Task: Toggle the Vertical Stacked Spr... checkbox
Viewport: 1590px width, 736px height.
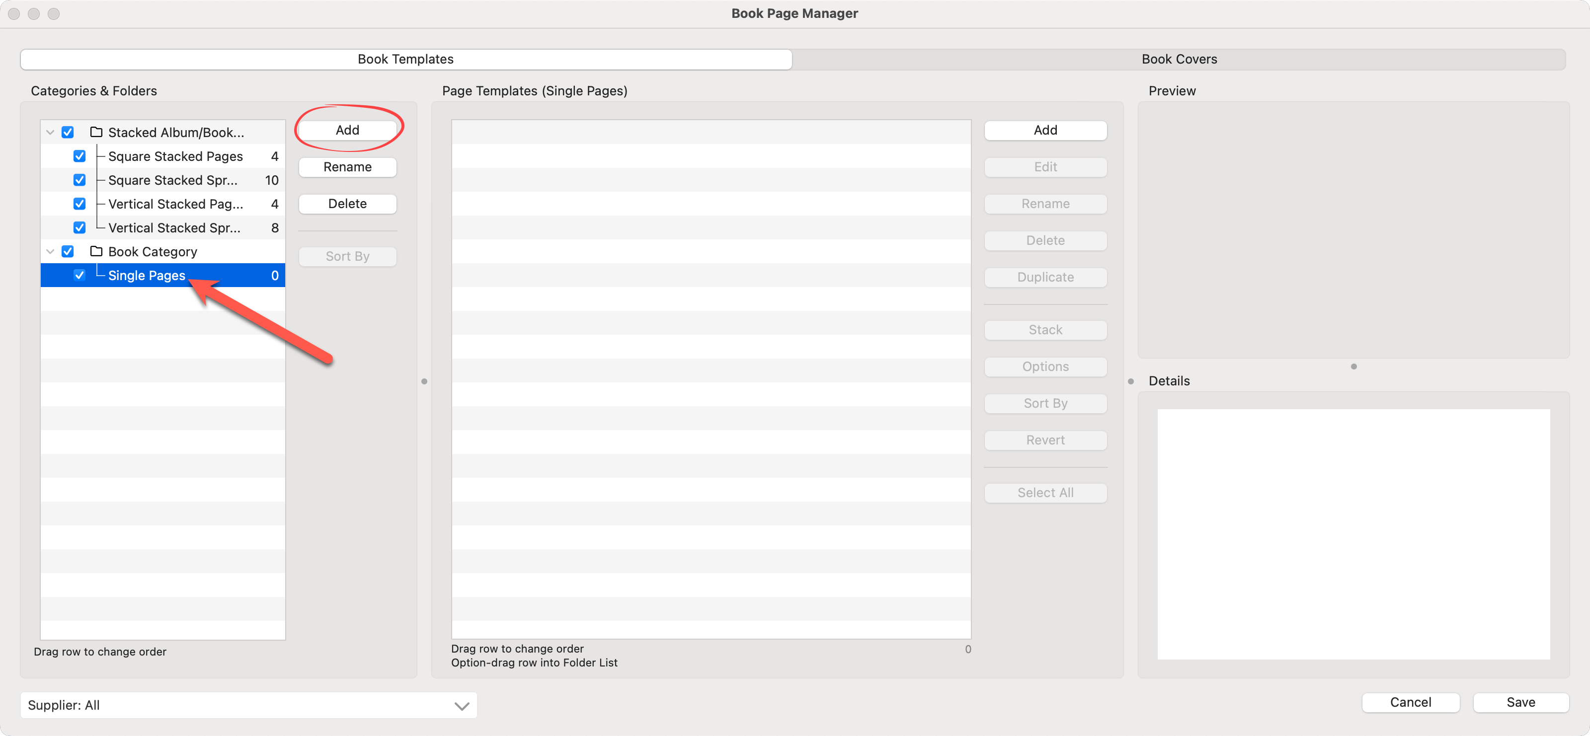Action: pos(79,227)
